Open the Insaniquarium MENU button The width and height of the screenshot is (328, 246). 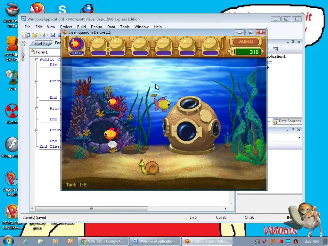click(x=246, y=41)
